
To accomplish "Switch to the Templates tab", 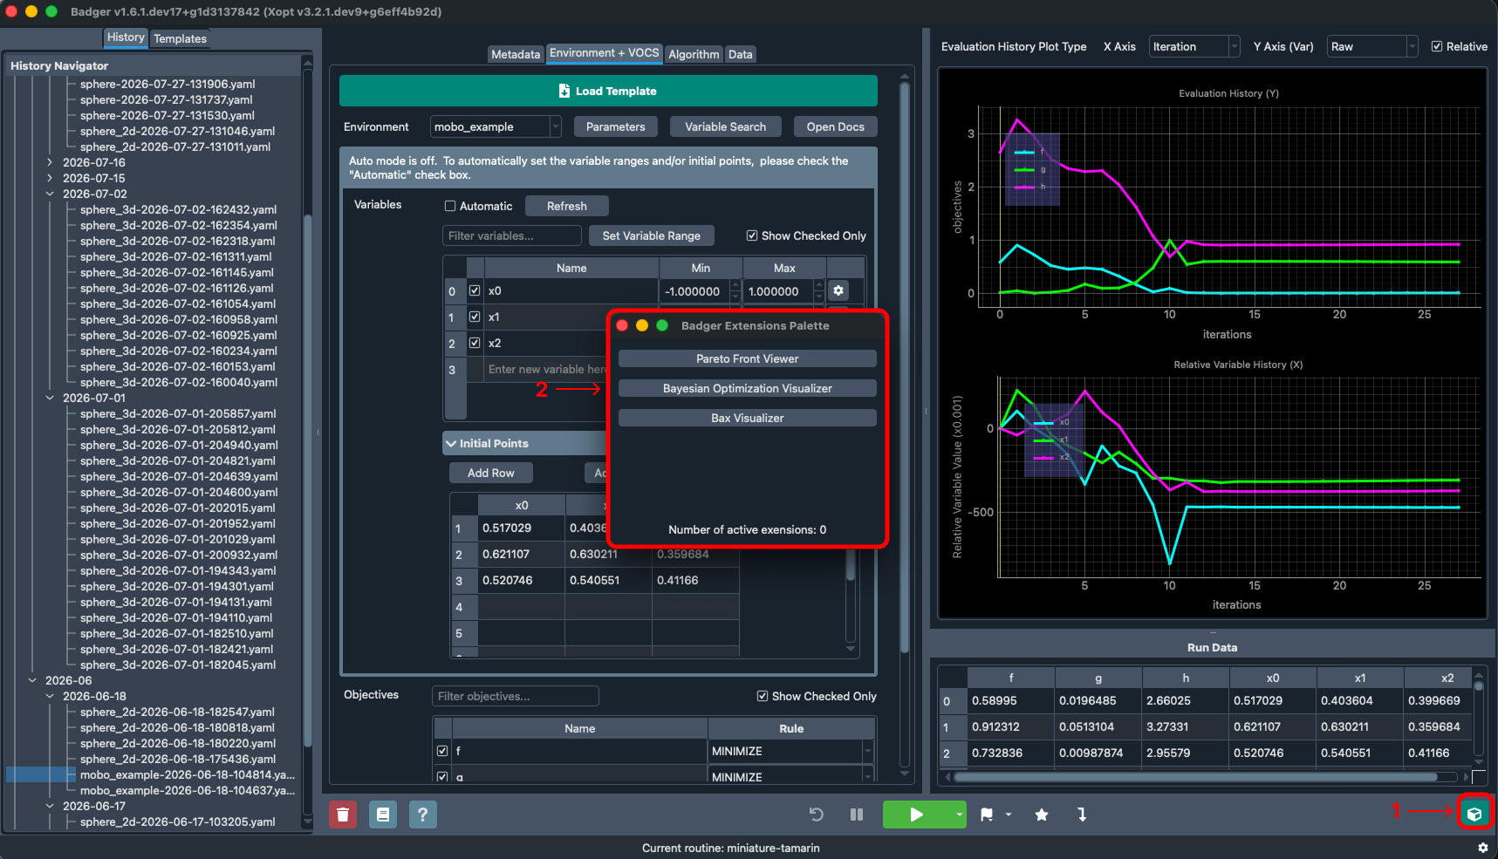I will pos(180,38).
